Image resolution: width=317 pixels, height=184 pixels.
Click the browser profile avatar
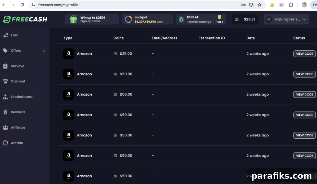tap(304, 5)
